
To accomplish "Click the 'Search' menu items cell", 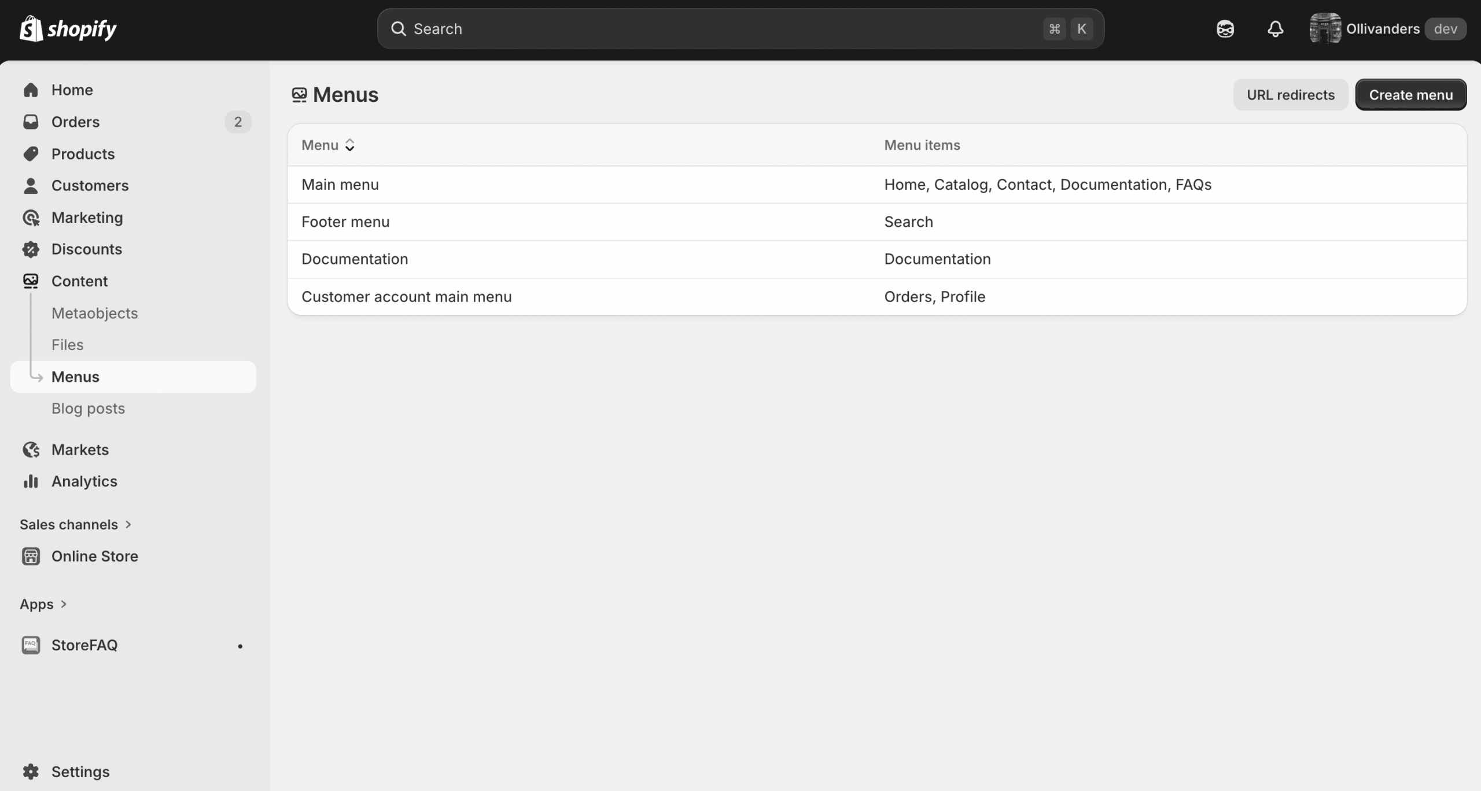I will tap(908, 222).
